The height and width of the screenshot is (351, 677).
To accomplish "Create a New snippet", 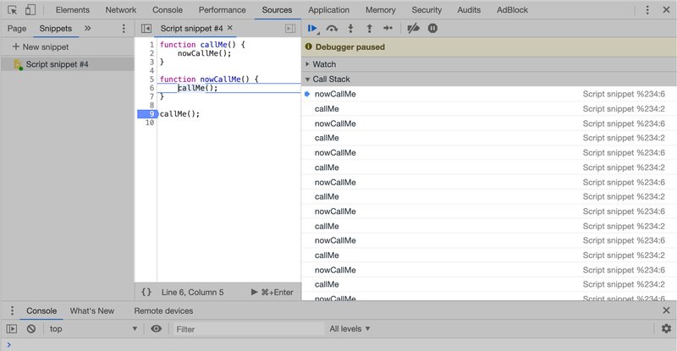I will pyautogui.click(x=41, y=47).
